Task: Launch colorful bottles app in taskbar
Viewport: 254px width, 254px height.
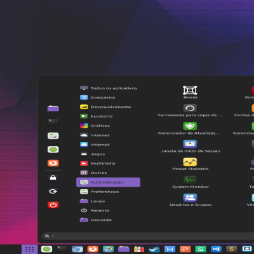Action: [139, 249]
